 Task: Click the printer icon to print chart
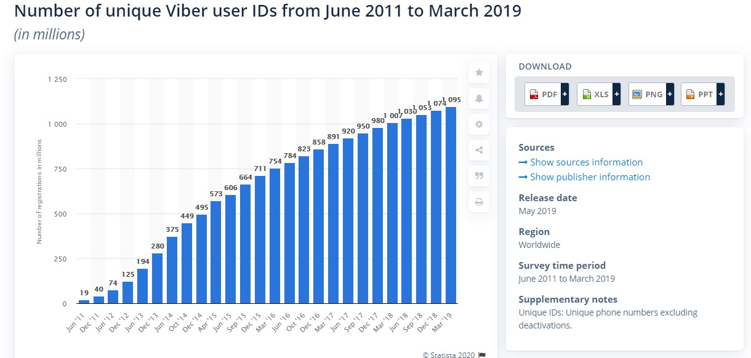click(479, 202)
